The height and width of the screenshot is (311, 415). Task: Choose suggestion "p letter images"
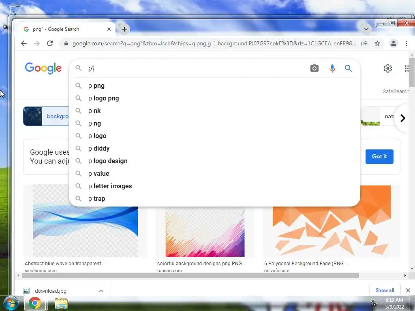pyautogui.click(x=214, y=186)
